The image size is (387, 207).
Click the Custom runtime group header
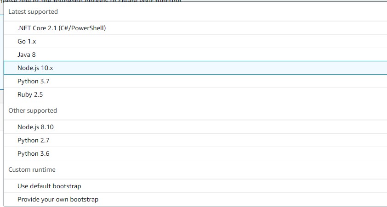coord(32,169)
